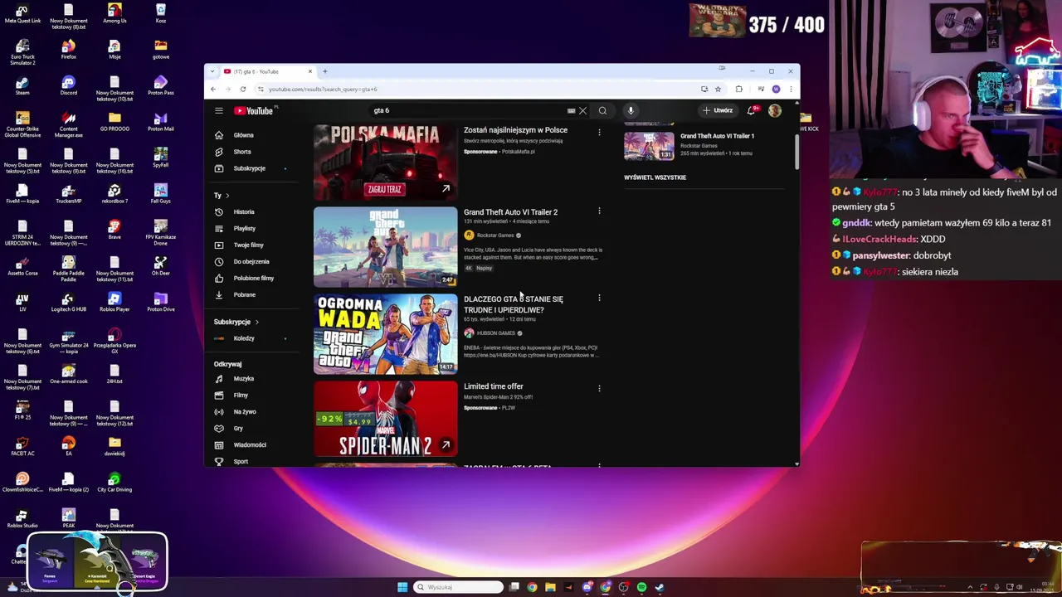Open the YouTube notifications bell
Image resolution: width=1062 pixels, height=597 pixels.
[x=752, y=110]
